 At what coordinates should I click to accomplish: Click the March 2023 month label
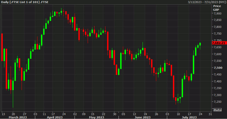pos(18,117)
